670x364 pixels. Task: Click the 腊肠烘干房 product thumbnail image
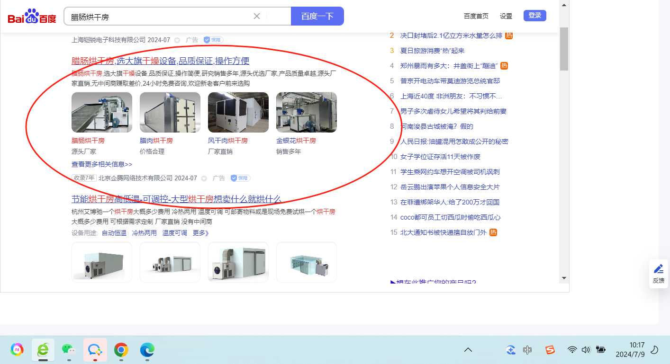coord(102,112)
